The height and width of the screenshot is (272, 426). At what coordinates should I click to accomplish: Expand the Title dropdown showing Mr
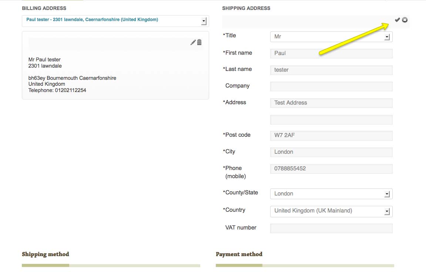(387, 37)
